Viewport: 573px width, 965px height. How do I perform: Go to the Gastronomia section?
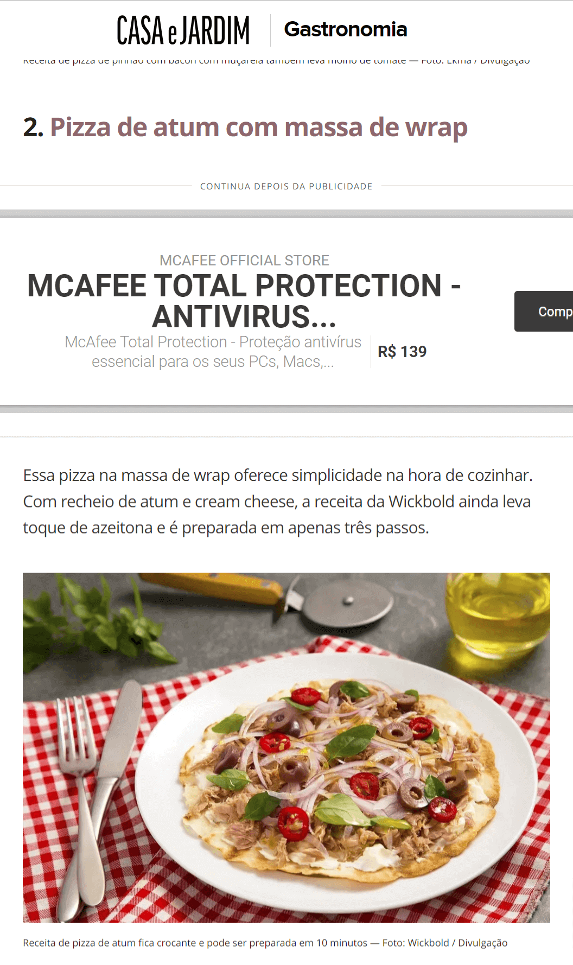click(346, 29)
